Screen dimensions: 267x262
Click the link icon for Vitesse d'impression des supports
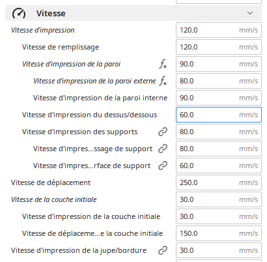point(163,132)
